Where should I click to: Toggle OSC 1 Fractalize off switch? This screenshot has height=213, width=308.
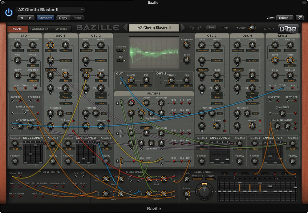coord(69,114)
